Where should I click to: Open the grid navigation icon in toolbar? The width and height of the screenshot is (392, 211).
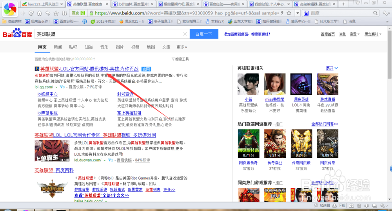64,13
